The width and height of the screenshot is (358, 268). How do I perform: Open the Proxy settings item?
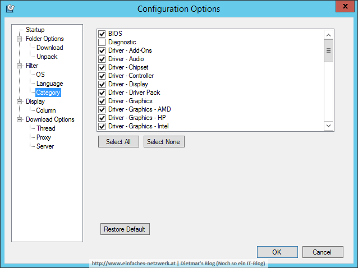[x=44, y=137]
